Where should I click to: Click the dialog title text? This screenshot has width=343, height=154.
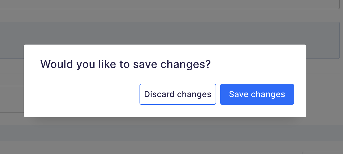pos(126,64)
